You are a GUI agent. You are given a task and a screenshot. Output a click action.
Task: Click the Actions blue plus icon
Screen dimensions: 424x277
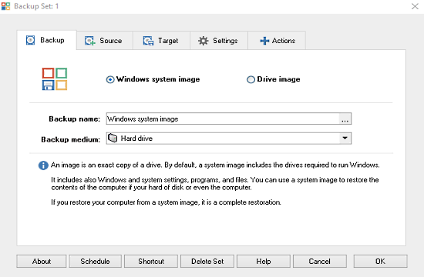click(x=264, y=41)
